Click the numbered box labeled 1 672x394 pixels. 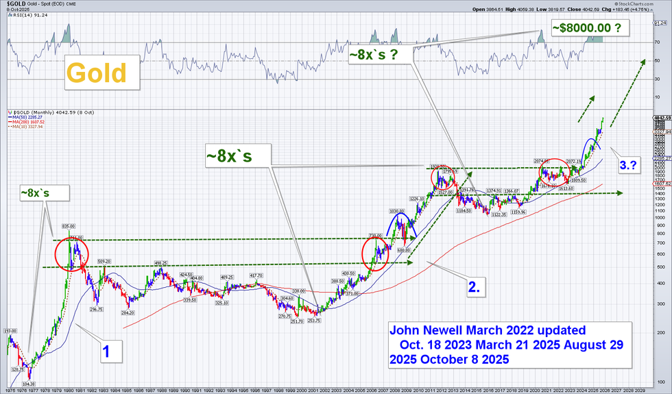point(106,352)
